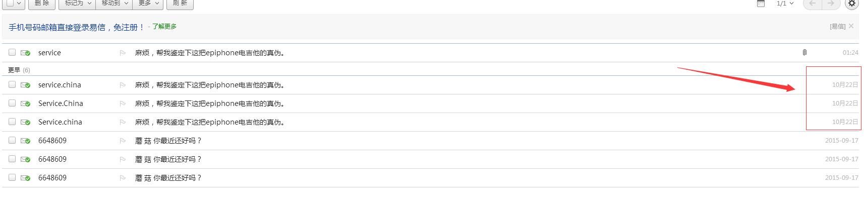This screenshot has width=864, height=210.
Task: Flag the email from service.china
Action: tap(123, 85)
